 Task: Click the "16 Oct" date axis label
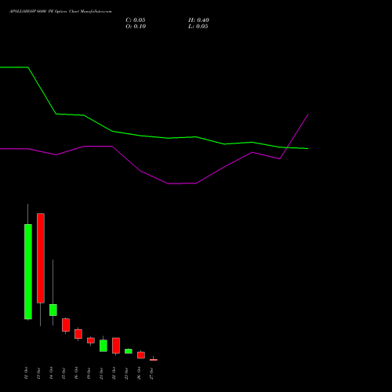pyautogui.click(x=76, y=373)
